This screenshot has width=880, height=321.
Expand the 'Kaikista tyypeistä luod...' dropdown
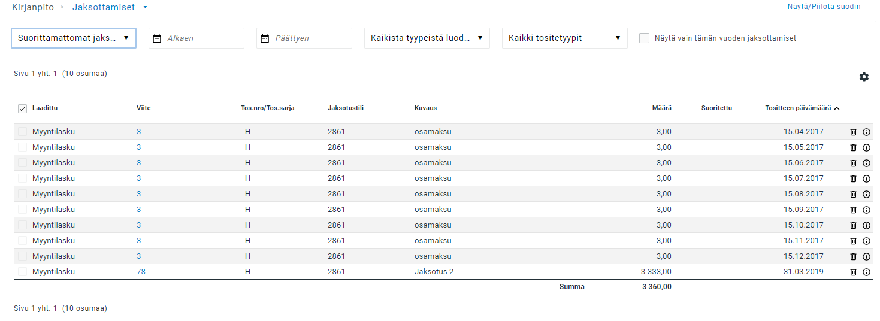(427, 38)
